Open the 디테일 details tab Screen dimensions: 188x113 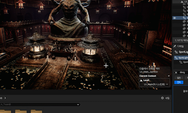click(180, 46)
